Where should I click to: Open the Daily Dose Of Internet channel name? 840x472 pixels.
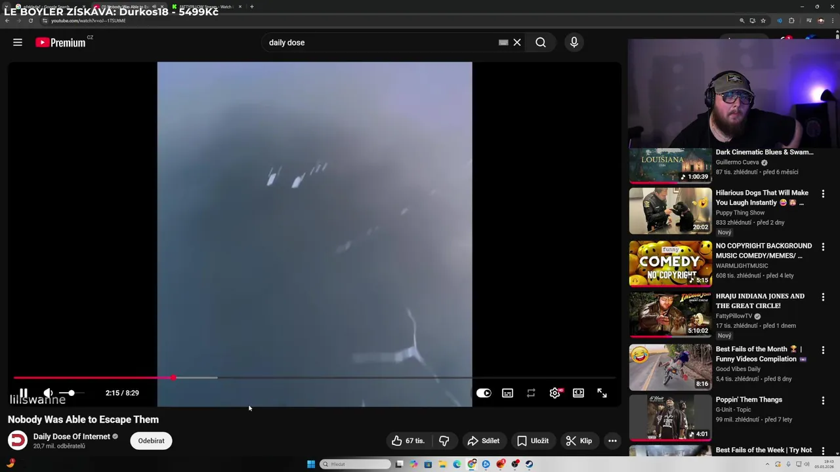click(x=72, y=437)
